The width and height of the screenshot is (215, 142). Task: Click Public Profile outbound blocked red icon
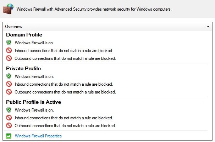click(x=9, y=126)
